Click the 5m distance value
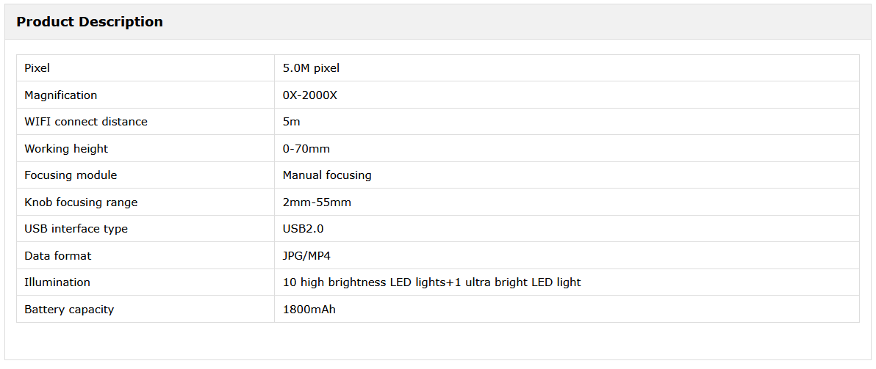Image resolution: width=876 pixels, height=369 pixels. pyautogui.click(x=291, y=122)
